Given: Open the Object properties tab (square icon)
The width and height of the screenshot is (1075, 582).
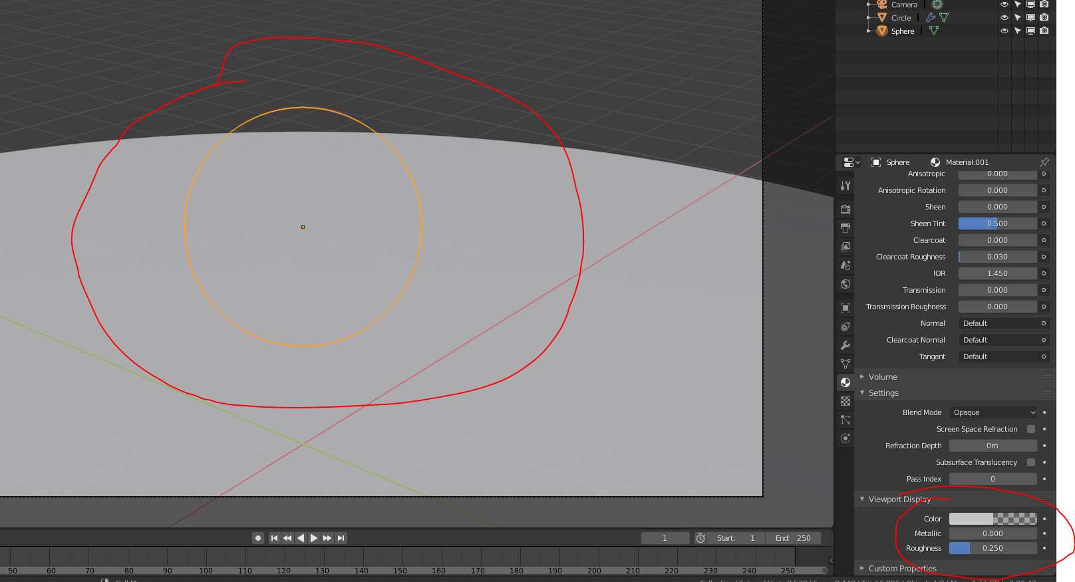Looking at the screenshot, I should [845, 308].
